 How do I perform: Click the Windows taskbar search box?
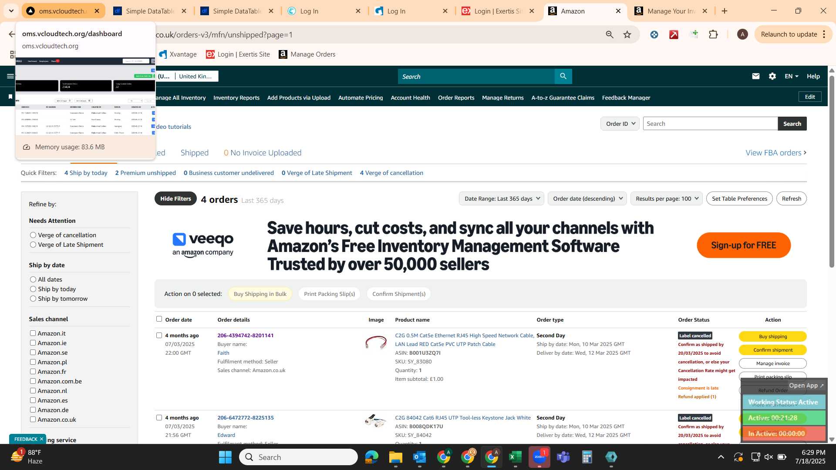[298, 457]
